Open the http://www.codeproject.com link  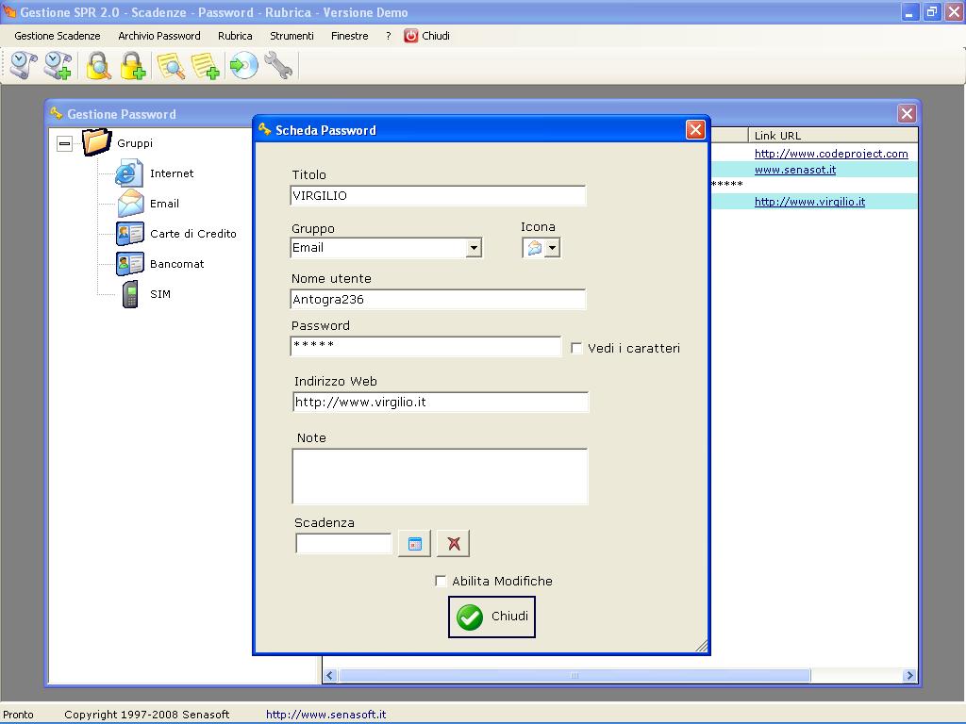(x=831, y=154)
